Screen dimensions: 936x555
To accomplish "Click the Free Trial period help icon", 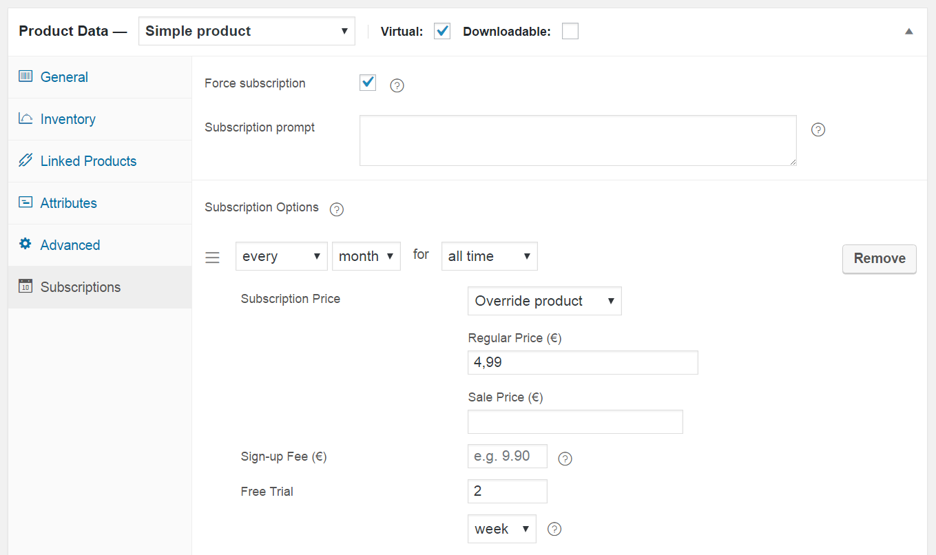I will (554, 529).
